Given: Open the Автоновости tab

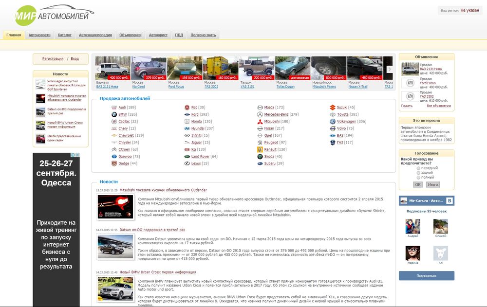Looking at the screenshot, I should click(x=39, y=35).
